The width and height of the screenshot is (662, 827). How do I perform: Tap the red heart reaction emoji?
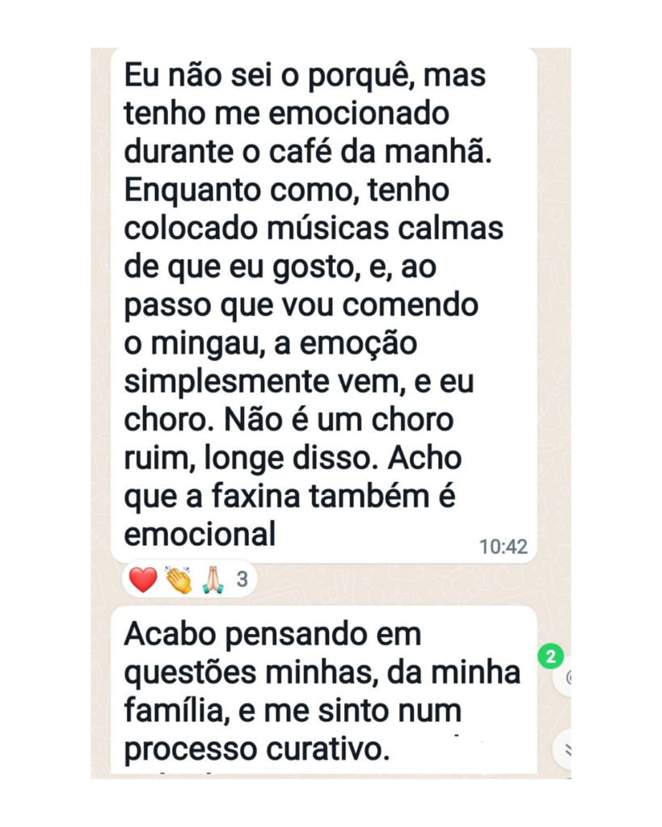143,580
